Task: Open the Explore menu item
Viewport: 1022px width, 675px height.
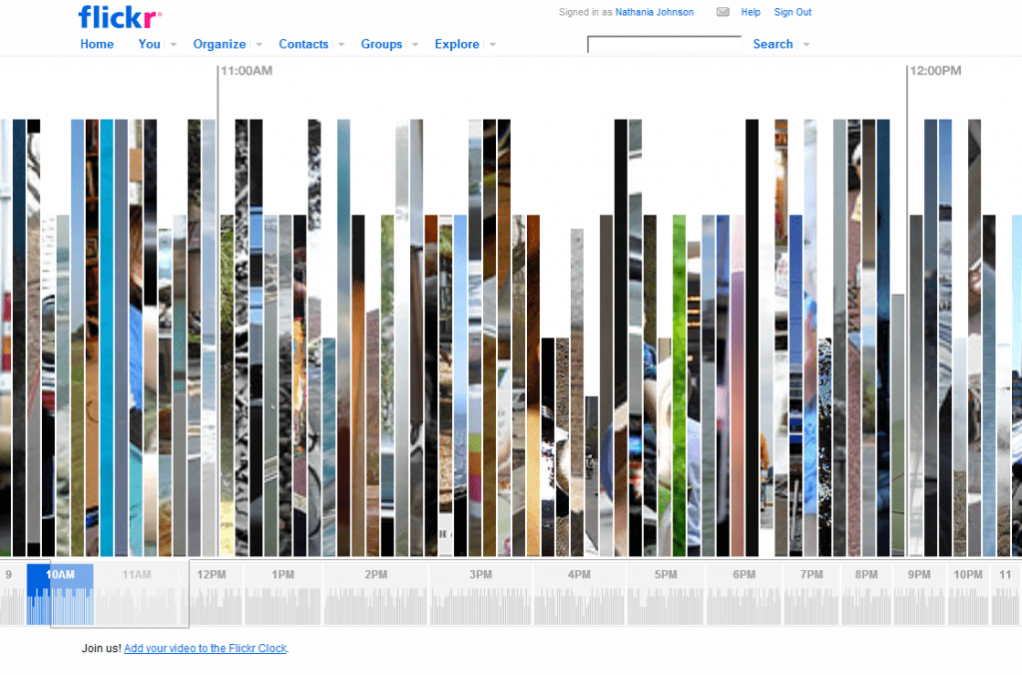Action: click(x=456, y=44)
